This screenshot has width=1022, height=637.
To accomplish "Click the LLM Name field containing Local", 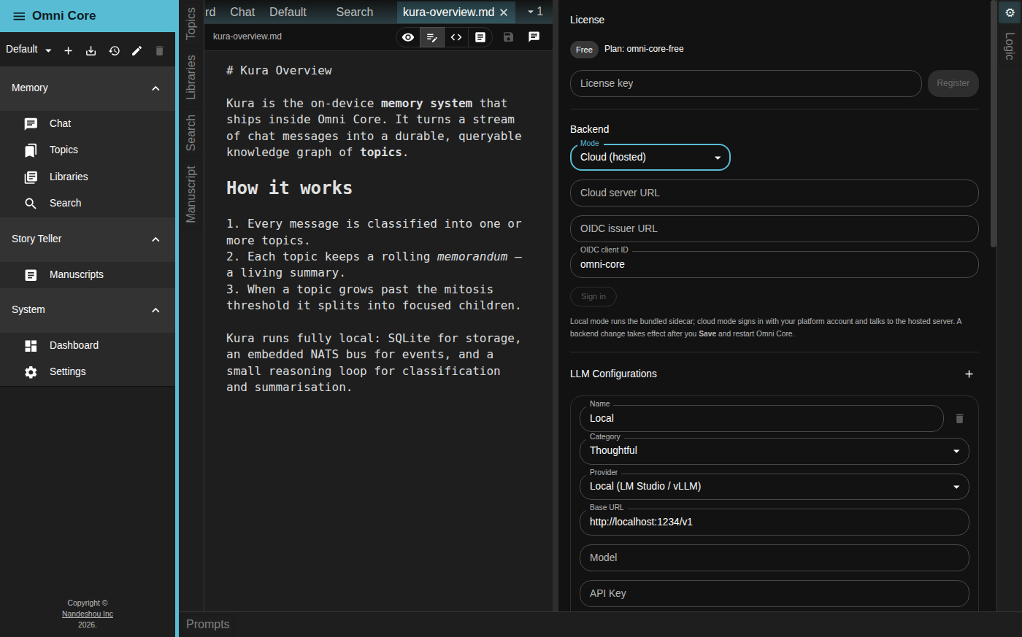I will pos(761,419).
